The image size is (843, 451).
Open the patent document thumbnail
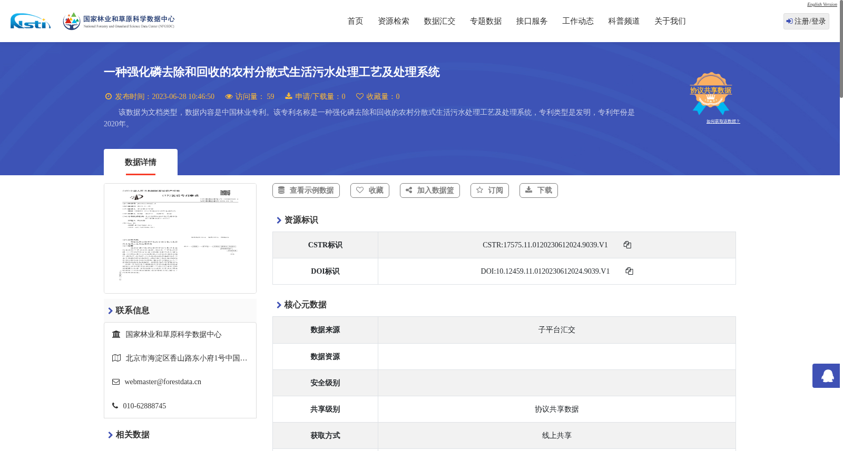[180, 238]
